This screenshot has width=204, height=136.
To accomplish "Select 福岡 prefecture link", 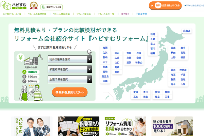I will (x=105, y=48).
